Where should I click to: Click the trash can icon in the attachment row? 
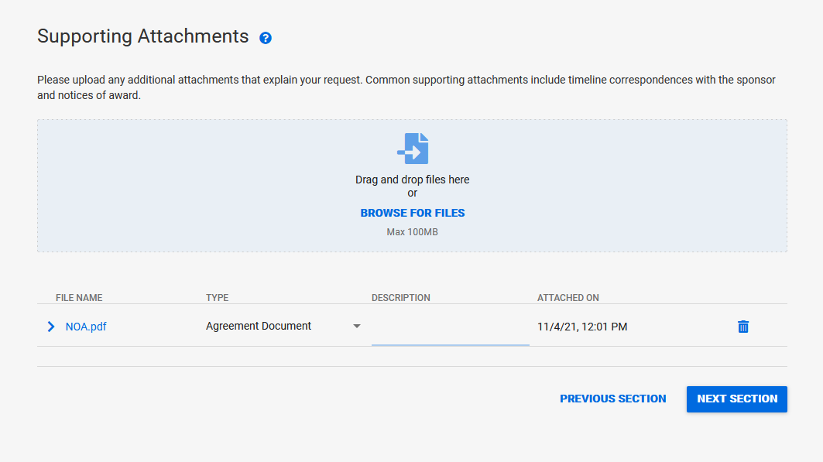coord(743,327)
